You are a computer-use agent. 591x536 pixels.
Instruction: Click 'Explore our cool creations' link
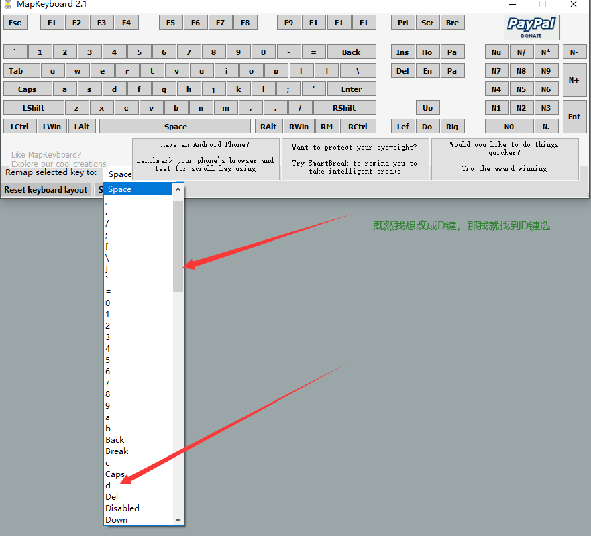(x=59, y=164)
